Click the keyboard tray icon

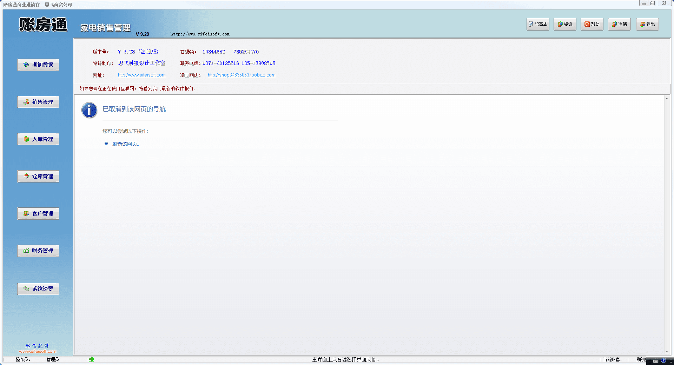point(656,361)
